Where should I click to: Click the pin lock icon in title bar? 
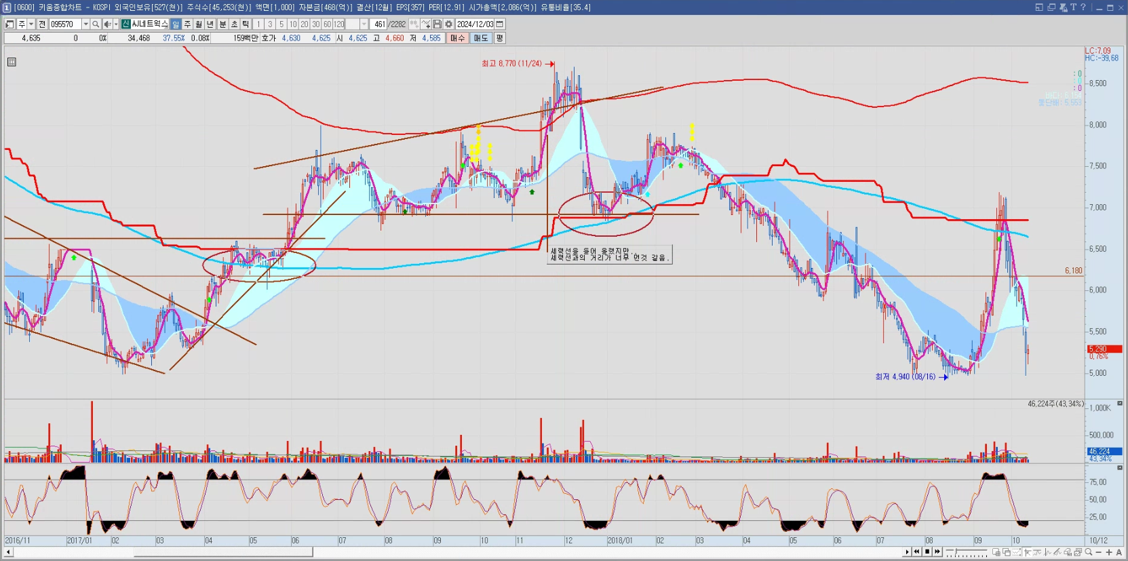[1063, 7]
